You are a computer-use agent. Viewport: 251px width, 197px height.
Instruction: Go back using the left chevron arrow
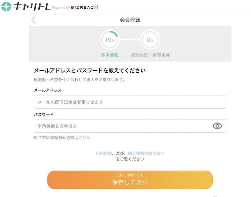[33, 20]
